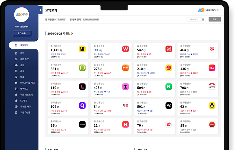Screen dimensions: 235x150
Task: Click the pink Z icon on the 405 card
Action: [125, 87]
